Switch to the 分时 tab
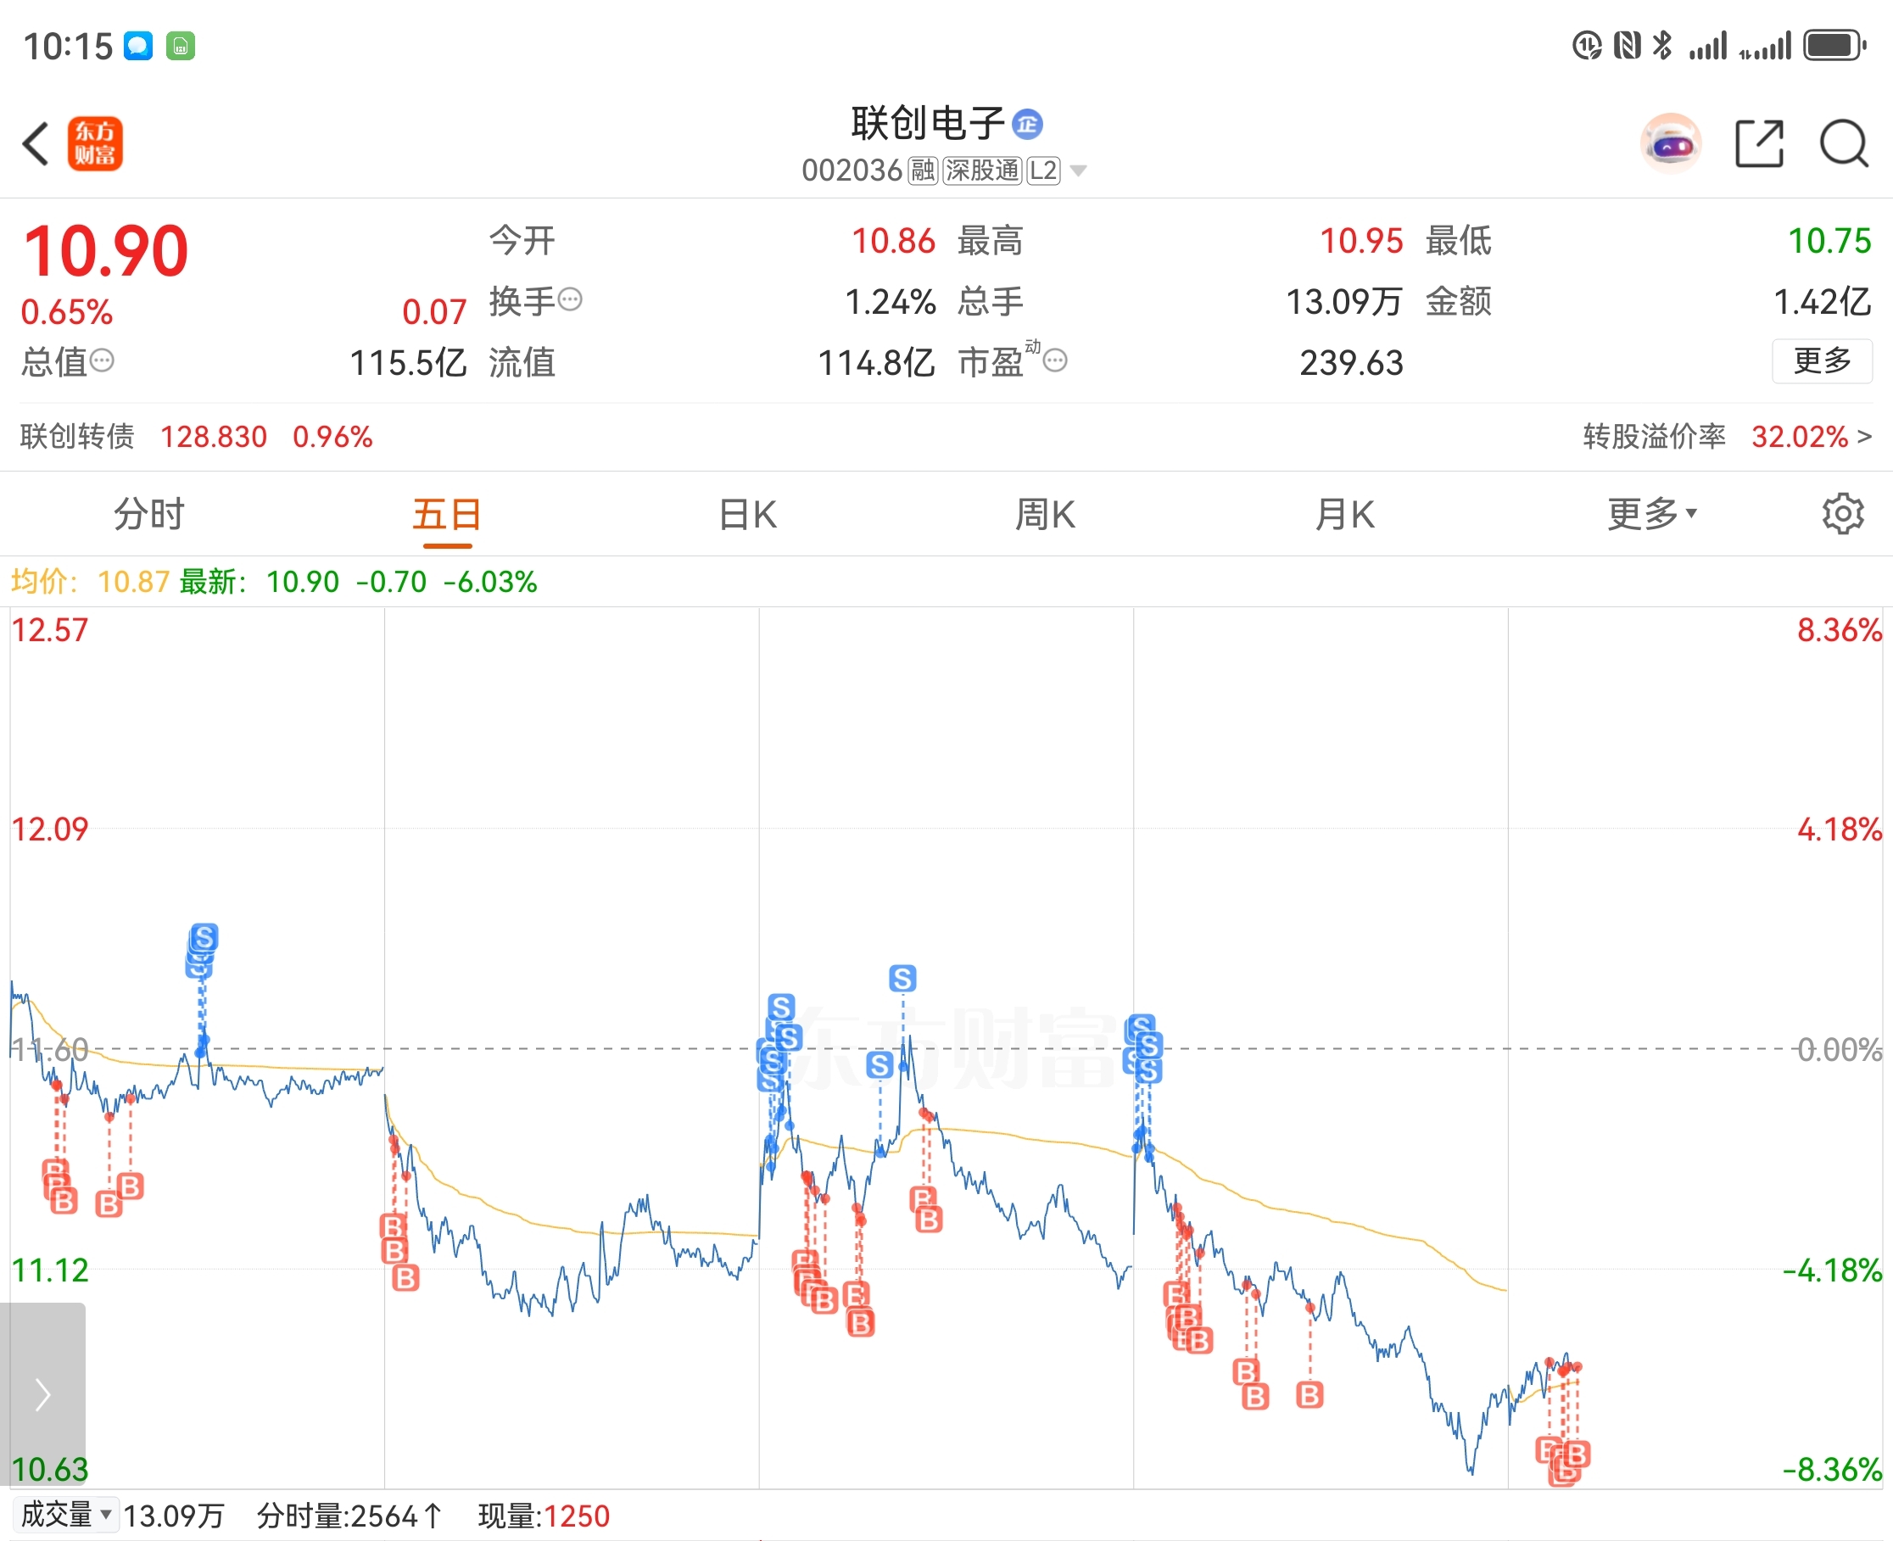 (148, 514)
